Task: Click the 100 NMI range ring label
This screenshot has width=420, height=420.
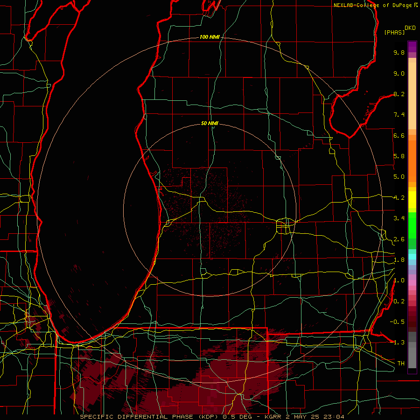Action: point(210,37)
